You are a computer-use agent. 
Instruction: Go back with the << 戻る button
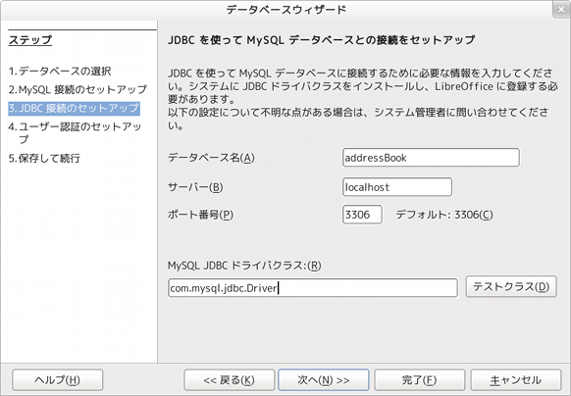point(230,380)
